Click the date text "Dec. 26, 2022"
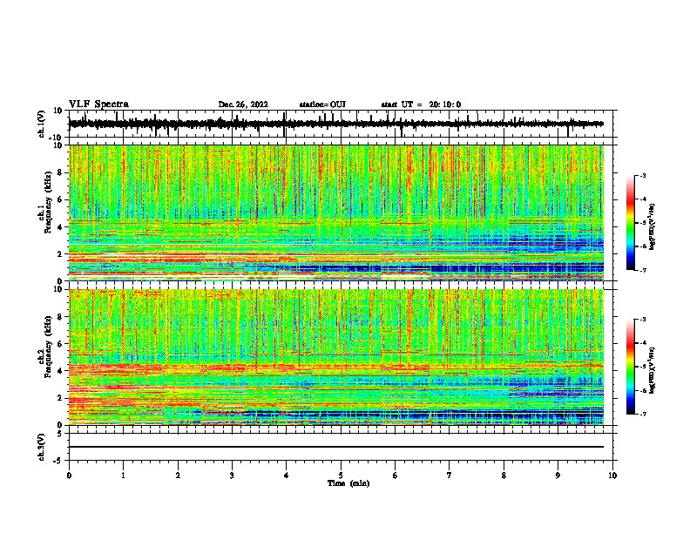This screenshot has height=533, width=690. 243,105
